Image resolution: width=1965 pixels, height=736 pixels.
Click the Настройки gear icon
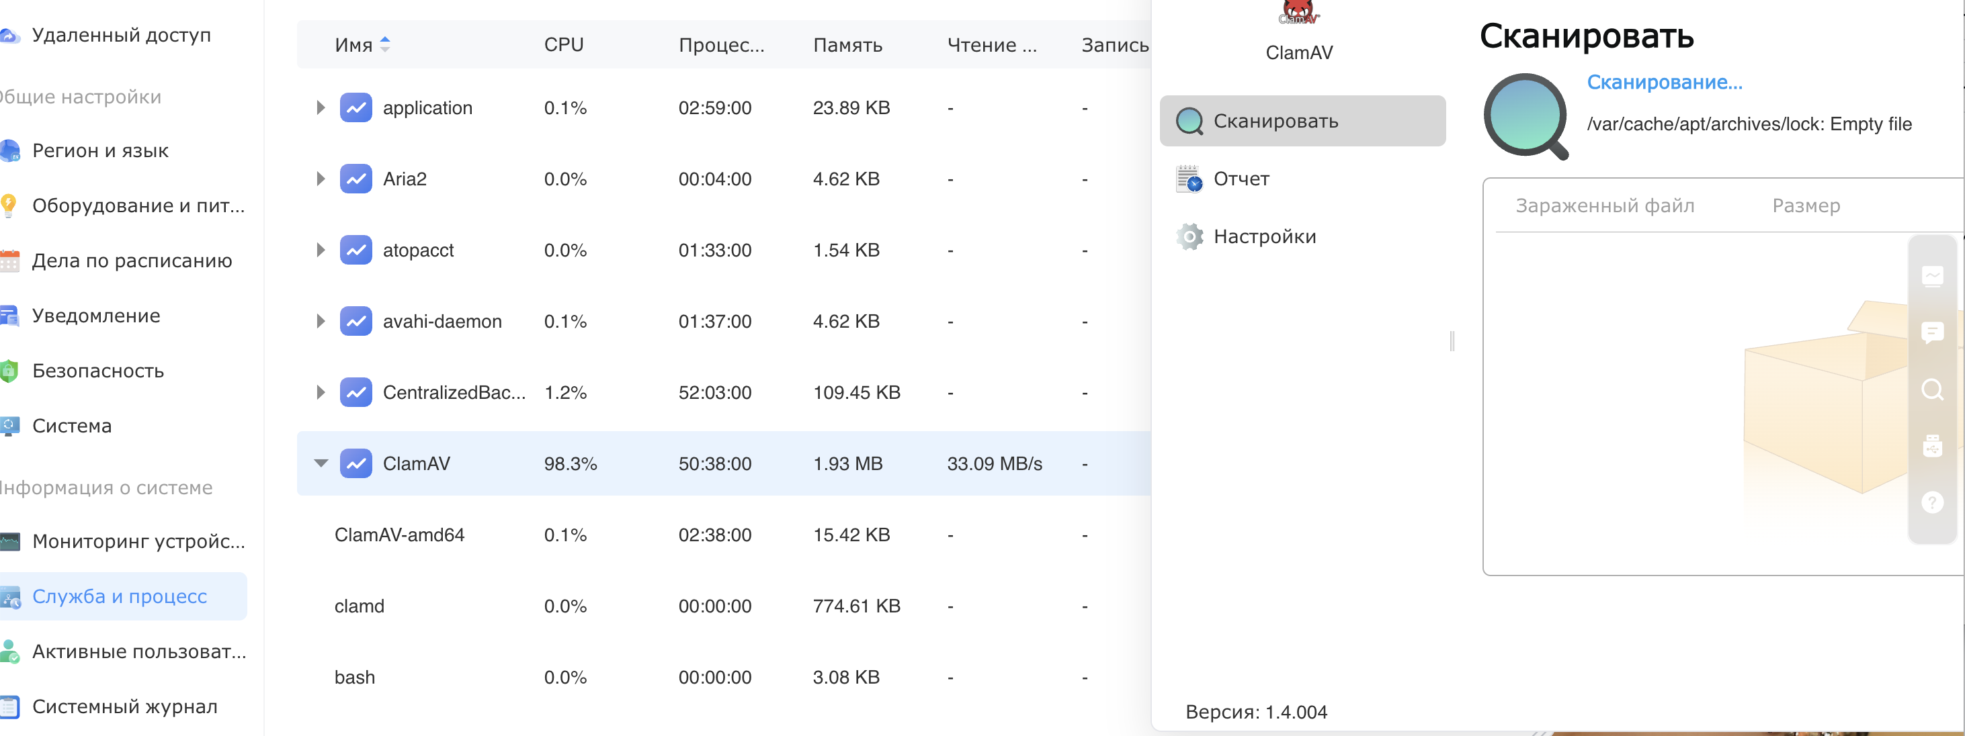(1188, 237)
